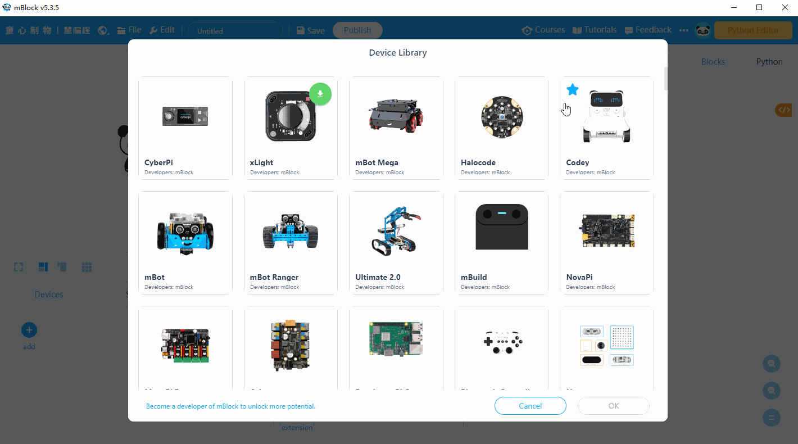The width and height of the screenshot is (798, 444).
Task: Select the CyberPi device card
Action: [x=185, y=128]
